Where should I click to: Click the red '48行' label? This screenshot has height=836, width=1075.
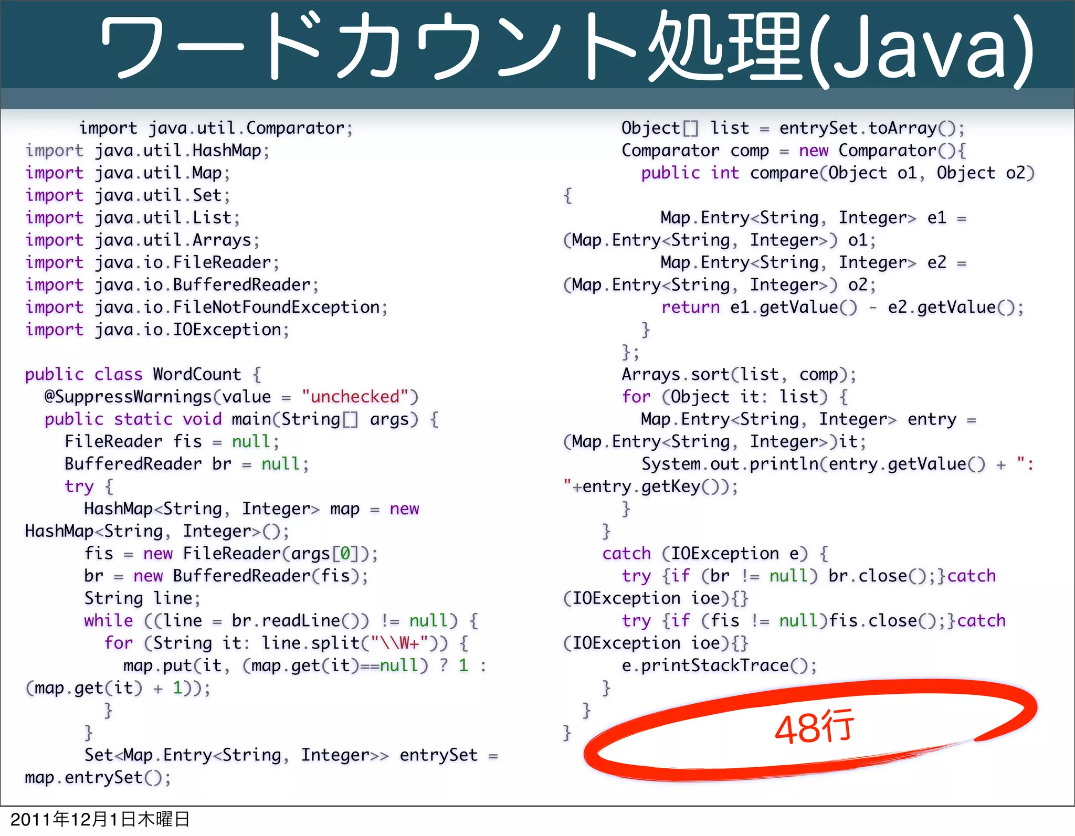(x=815, y=727)
